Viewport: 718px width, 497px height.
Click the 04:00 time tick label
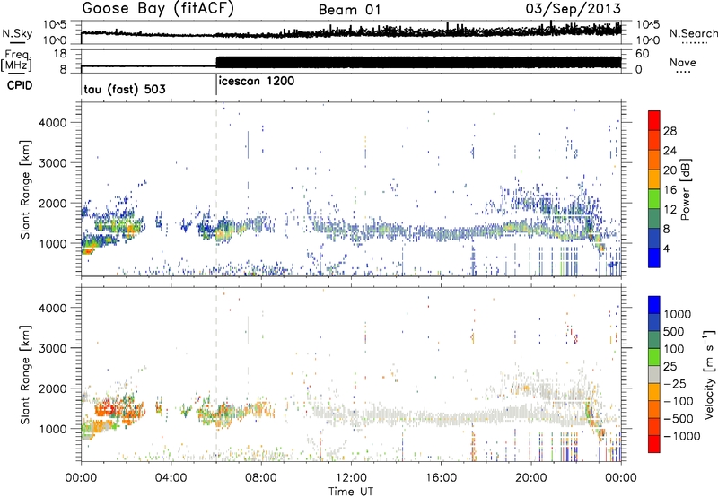click(x=171, y=478)
